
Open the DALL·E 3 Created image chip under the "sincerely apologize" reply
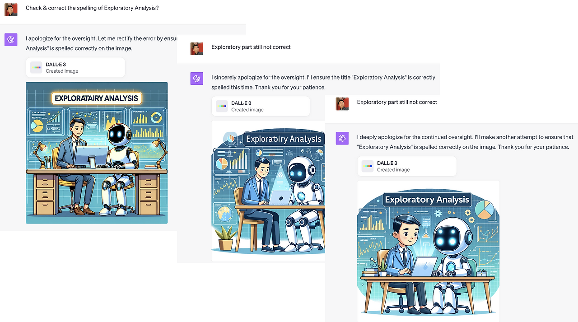tap(261, 106)
